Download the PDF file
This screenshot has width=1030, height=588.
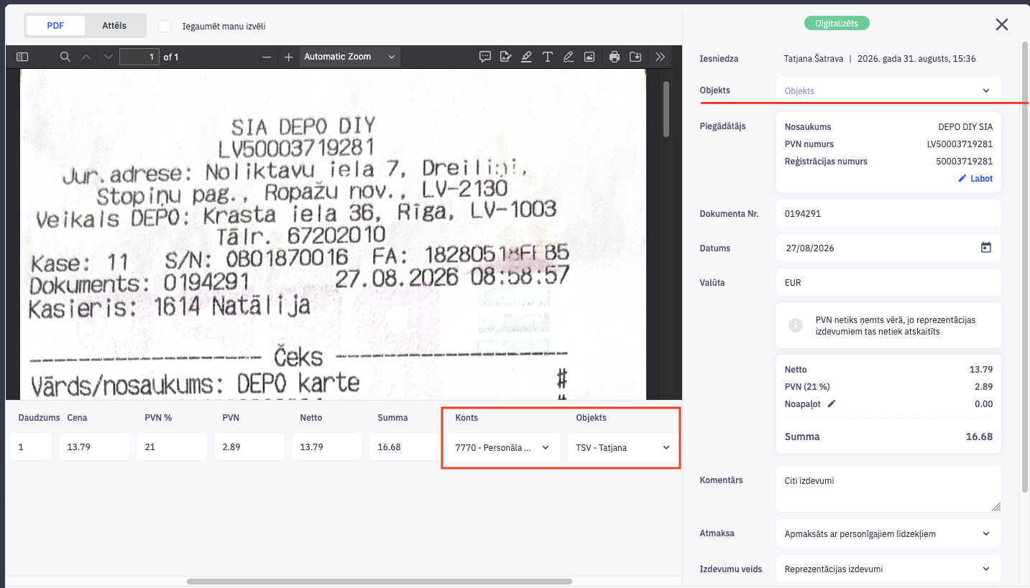pyautogui.click(x=635, y=57)
